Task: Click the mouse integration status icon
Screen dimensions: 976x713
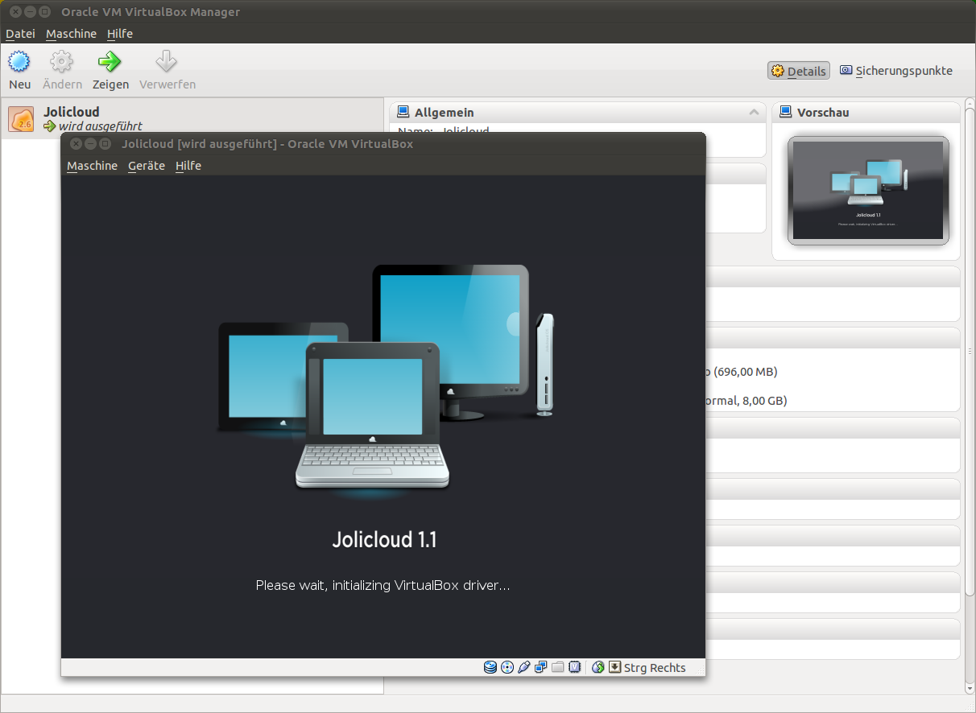Action: (598, 667)
